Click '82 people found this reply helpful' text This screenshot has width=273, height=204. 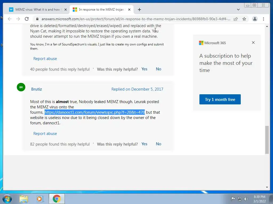[x=60, y=144]
